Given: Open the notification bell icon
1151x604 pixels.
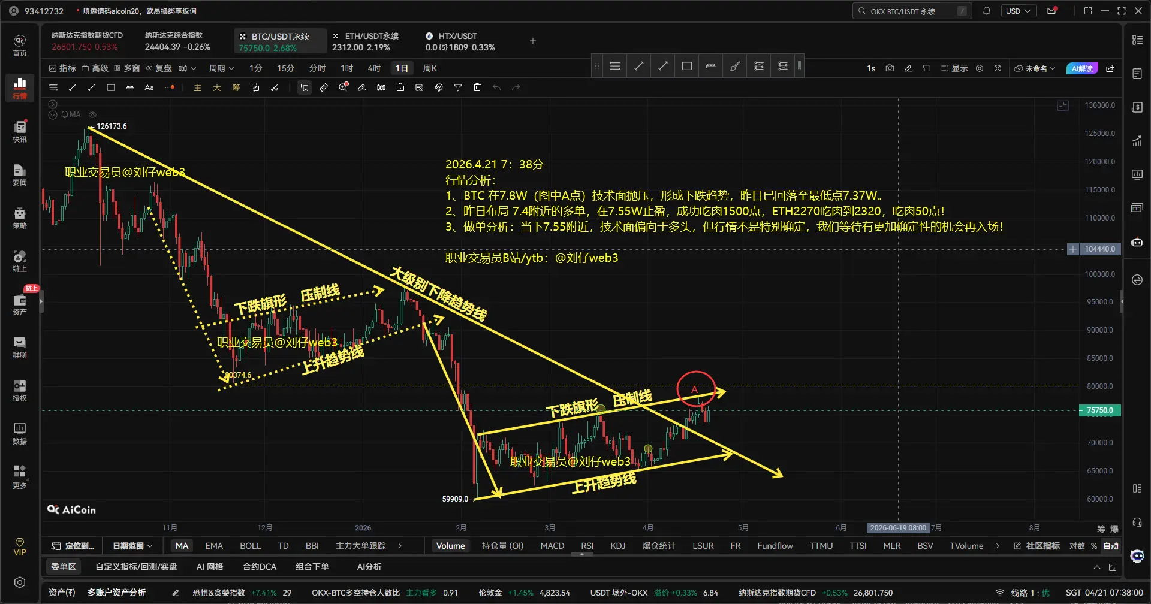Looking at the screenshot, I should (987, 11).
